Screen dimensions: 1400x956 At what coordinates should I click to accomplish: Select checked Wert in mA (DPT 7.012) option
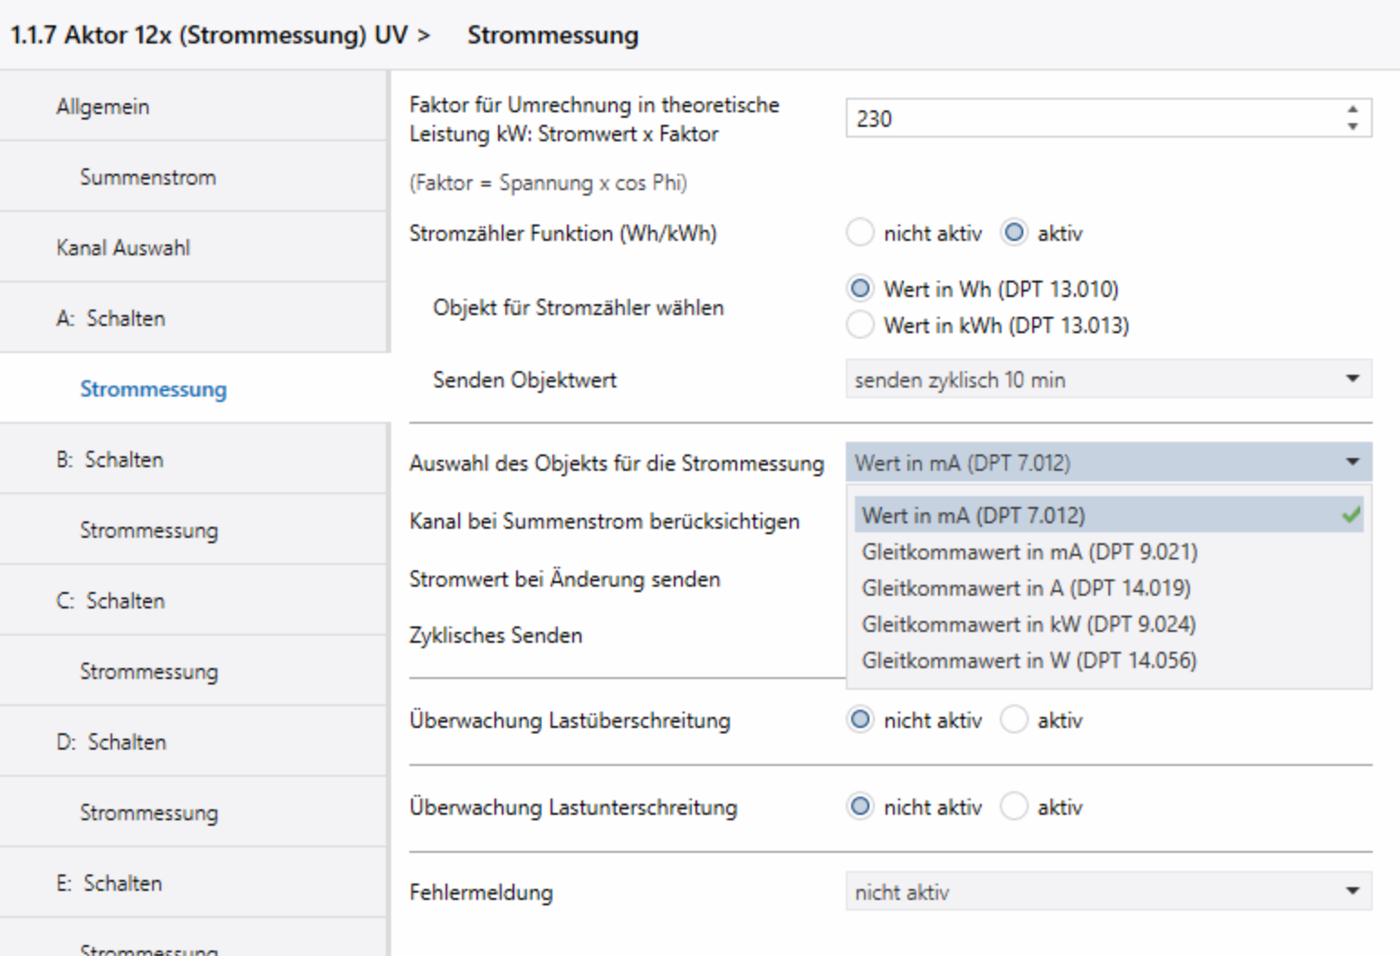point(973,515)
